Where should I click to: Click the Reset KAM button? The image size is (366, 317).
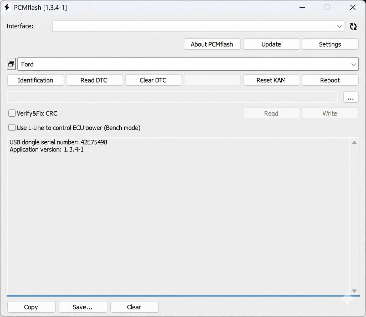pyautogui.click(x=271, y=80)
